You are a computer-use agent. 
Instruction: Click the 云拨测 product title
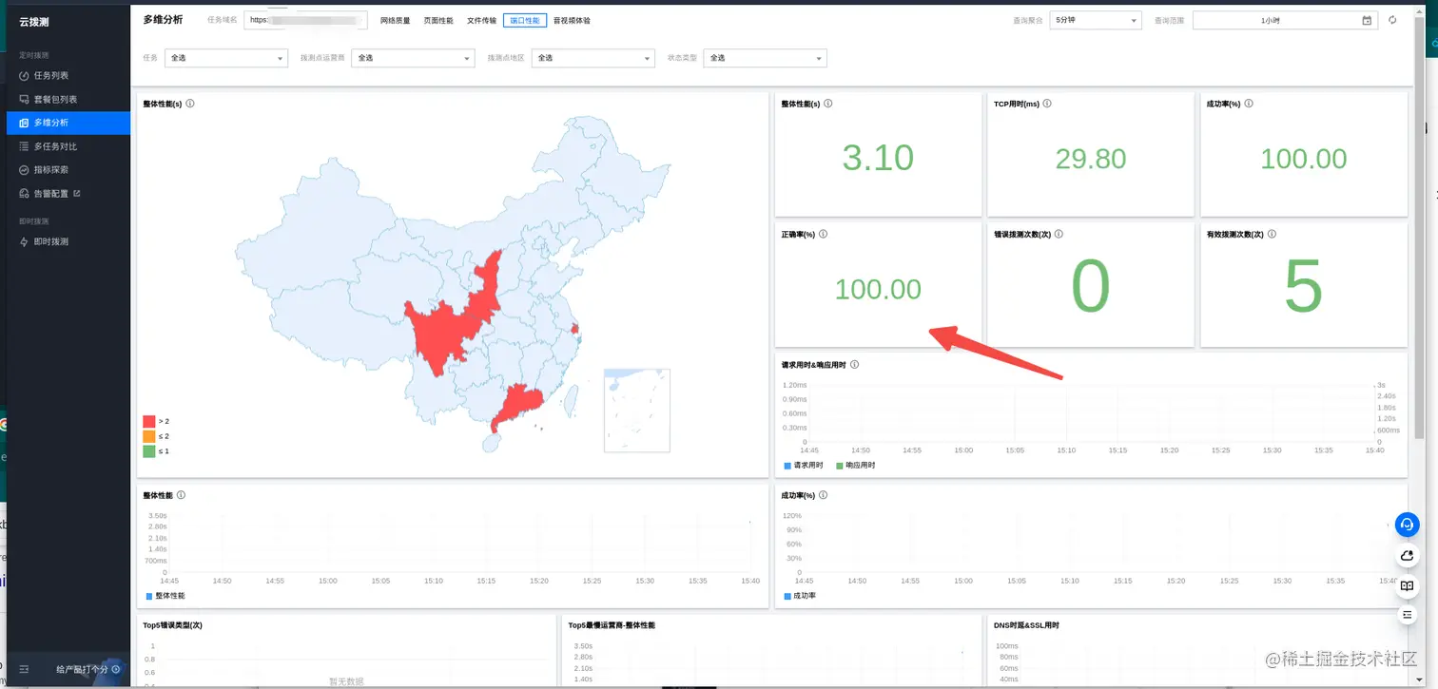[x=35, y=21]
